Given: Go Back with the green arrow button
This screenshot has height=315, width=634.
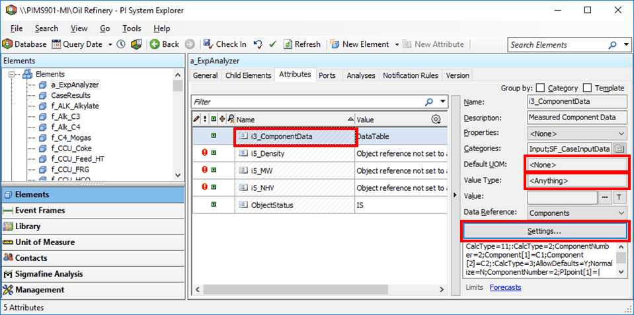Looking at the screenshot, I should click(x=164, y=44).
